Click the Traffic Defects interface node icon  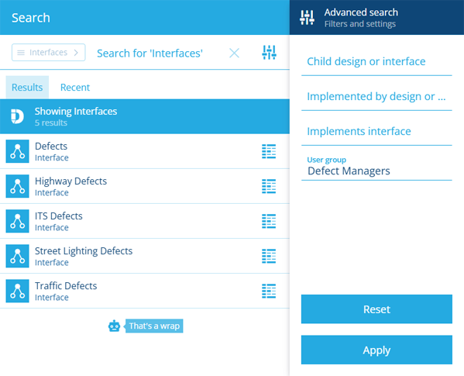click(18, 291)
